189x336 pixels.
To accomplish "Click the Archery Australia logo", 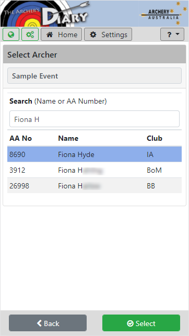I will (x=162, y=14).
